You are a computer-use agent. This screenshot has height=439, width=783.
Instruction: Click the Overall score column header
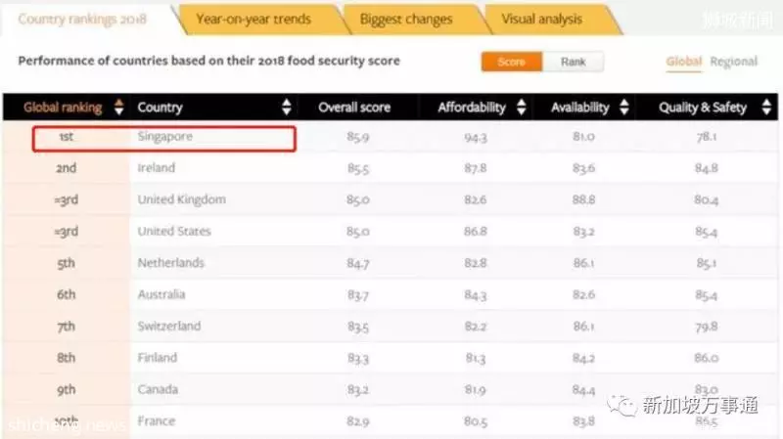[354, 108]
